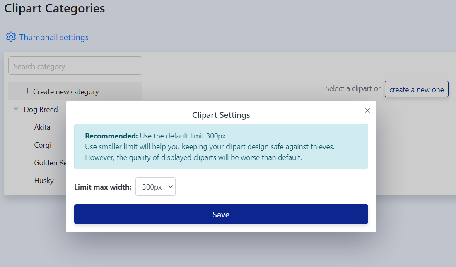Viewport: 456px width, 267px height.
Task: Click the Clipart Categories page heading
Action: click(55, 8)
